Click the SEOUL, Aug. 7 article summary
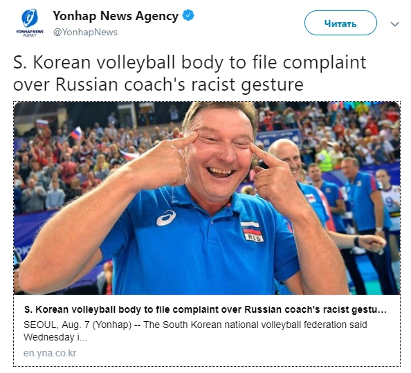Viewport: 411px width, 373px height. click(195, 331)
